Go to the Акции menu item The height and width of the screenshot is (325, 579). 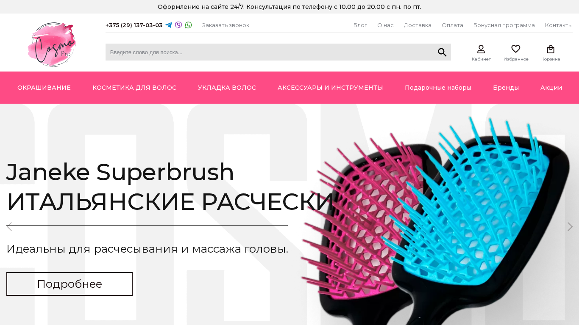[551, 88]
